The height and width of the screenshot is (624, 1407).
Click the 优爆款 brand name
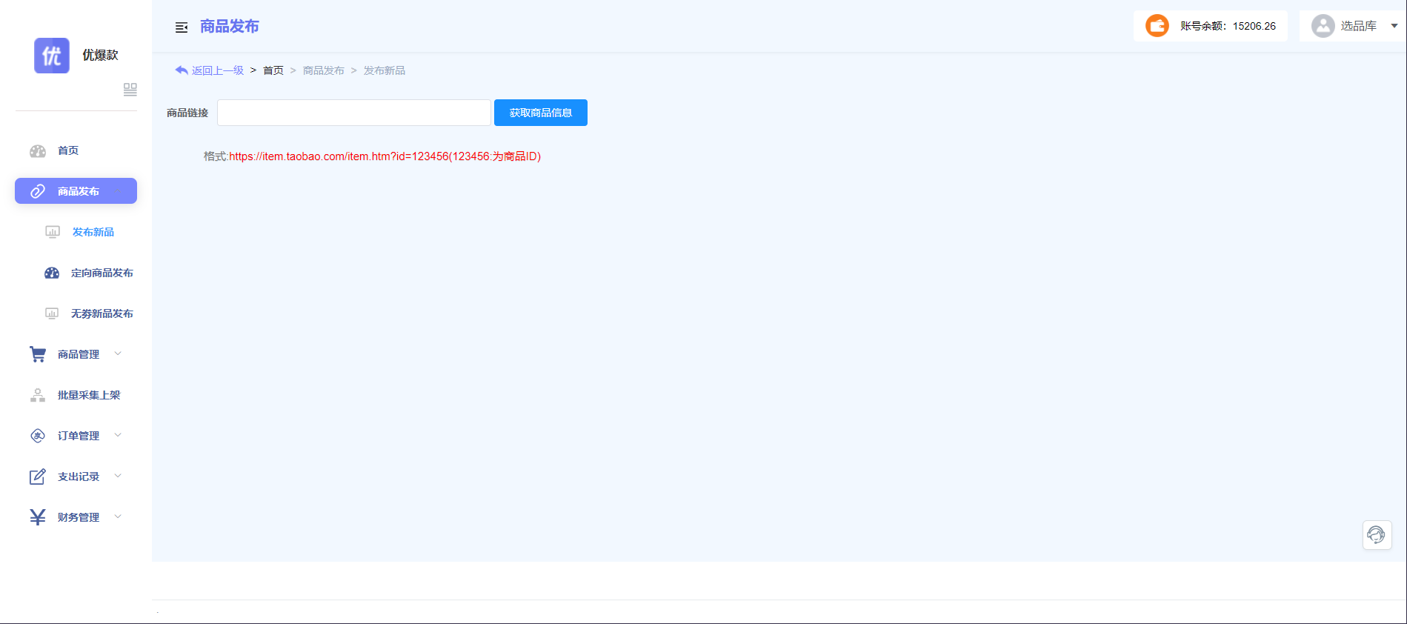(100, 55)
